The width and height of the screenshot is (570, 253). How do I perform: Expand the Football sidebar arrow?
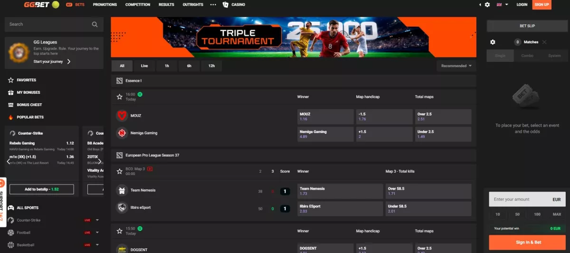[x=97, y=233]
